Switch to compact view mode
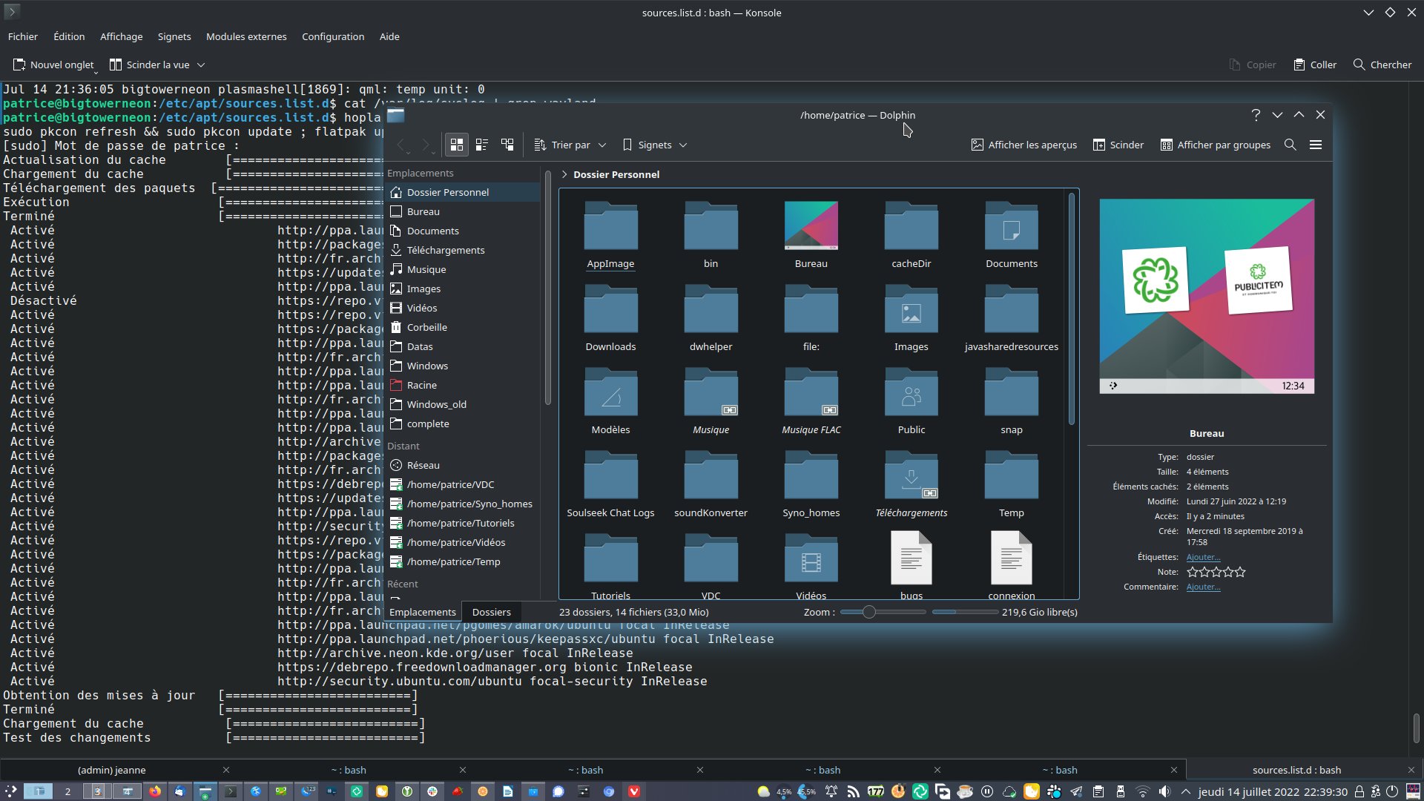The image size is (1424, 801). [482, 145]
